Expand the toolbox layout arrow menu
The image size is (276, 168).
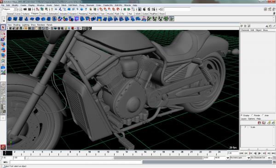[x=3, y=118]
